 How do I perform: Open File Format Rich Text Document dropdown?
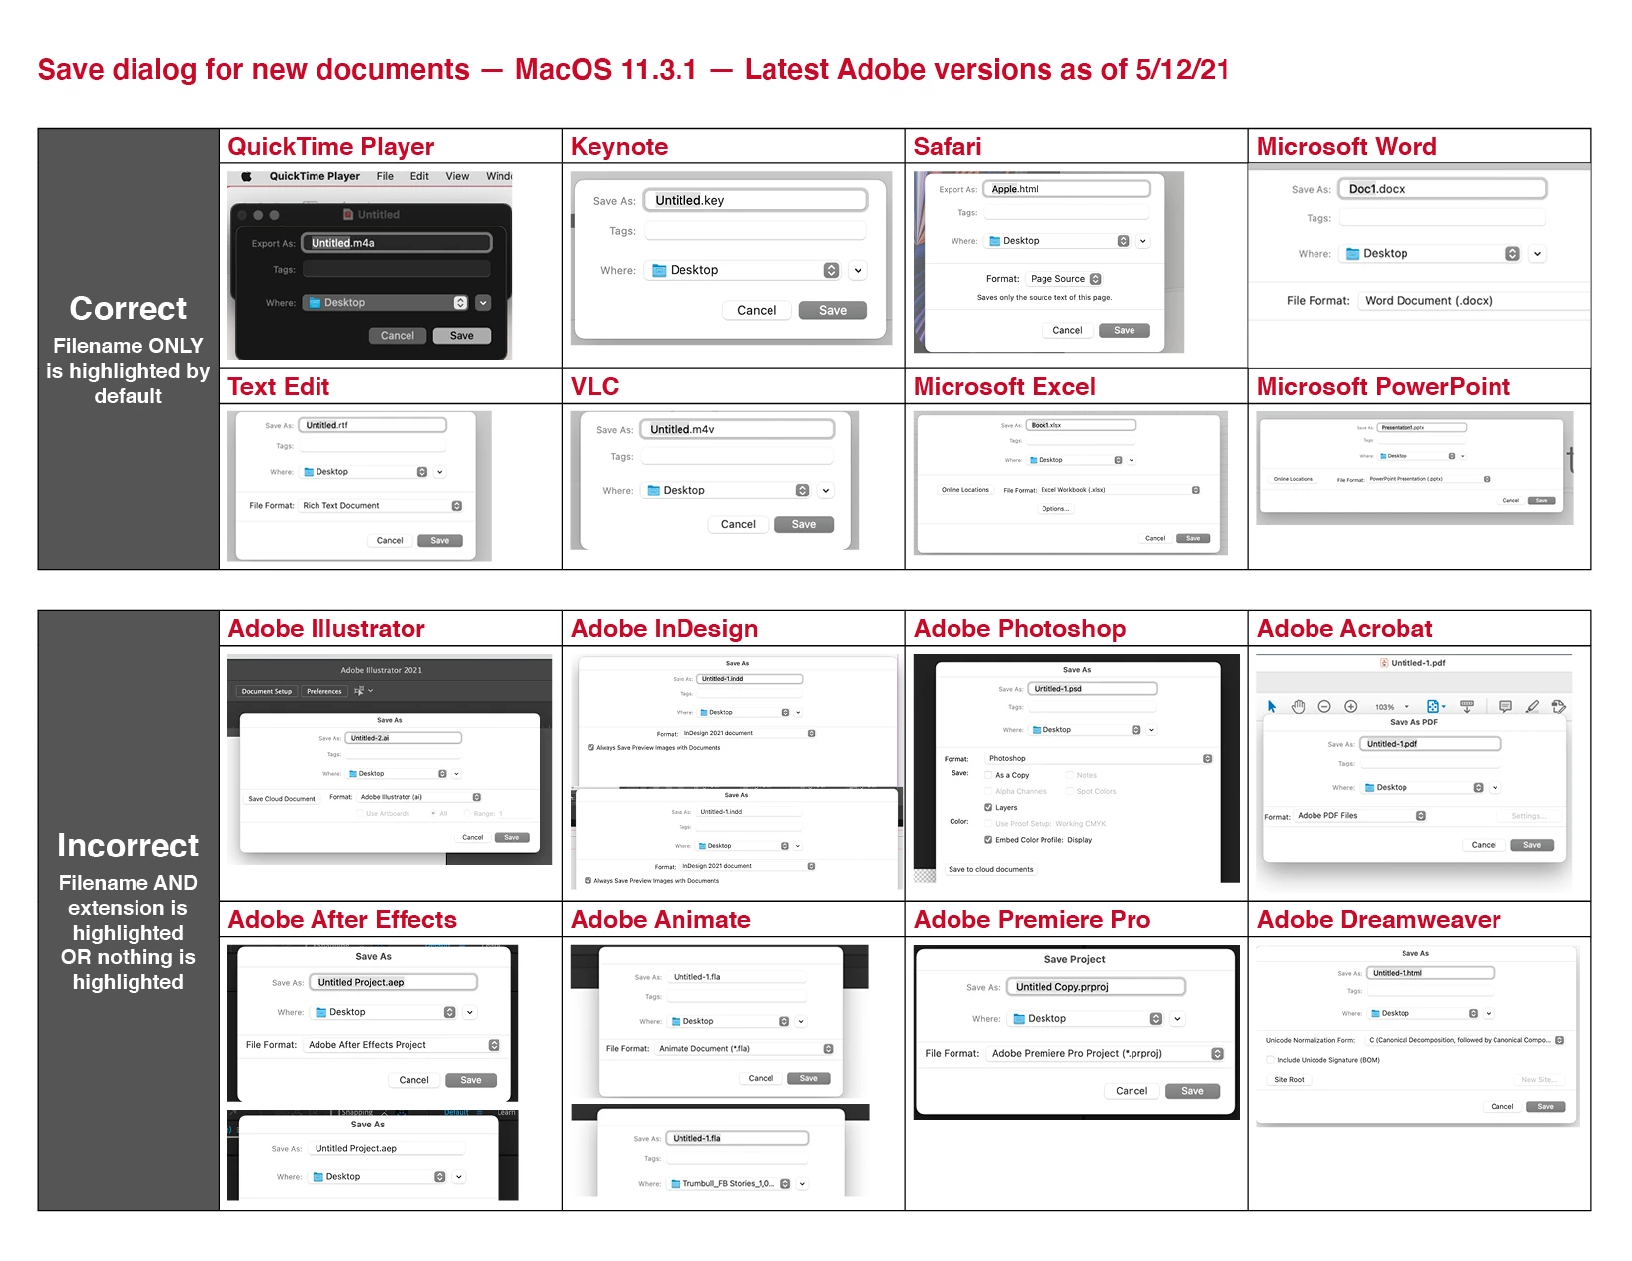[x=382, y=506]
